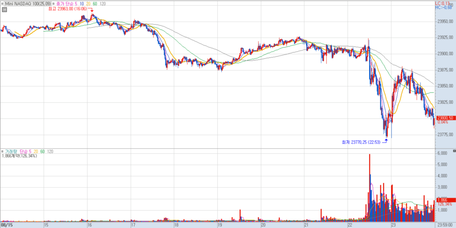
Task: Select the orange 20 period price average
Action: point(89,4)
